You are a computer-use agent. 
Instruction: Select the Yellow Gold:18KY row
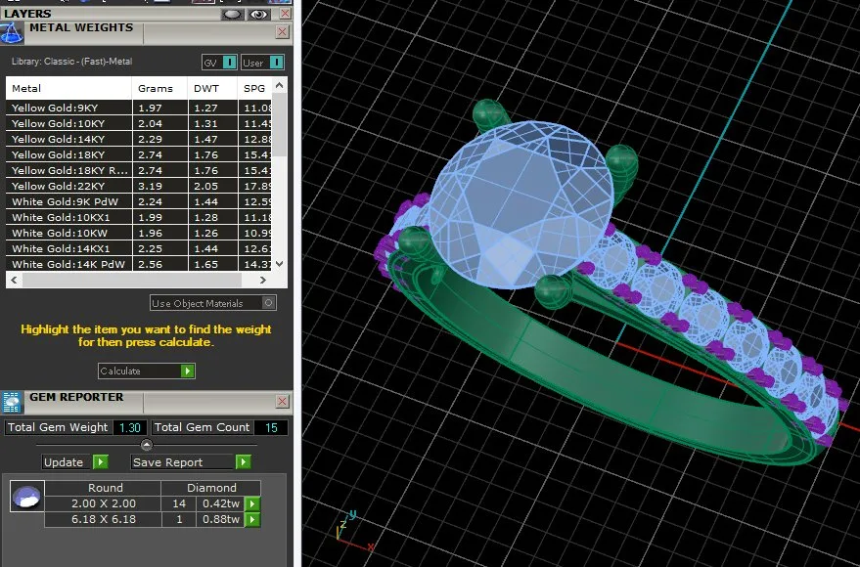pos(139,154)
